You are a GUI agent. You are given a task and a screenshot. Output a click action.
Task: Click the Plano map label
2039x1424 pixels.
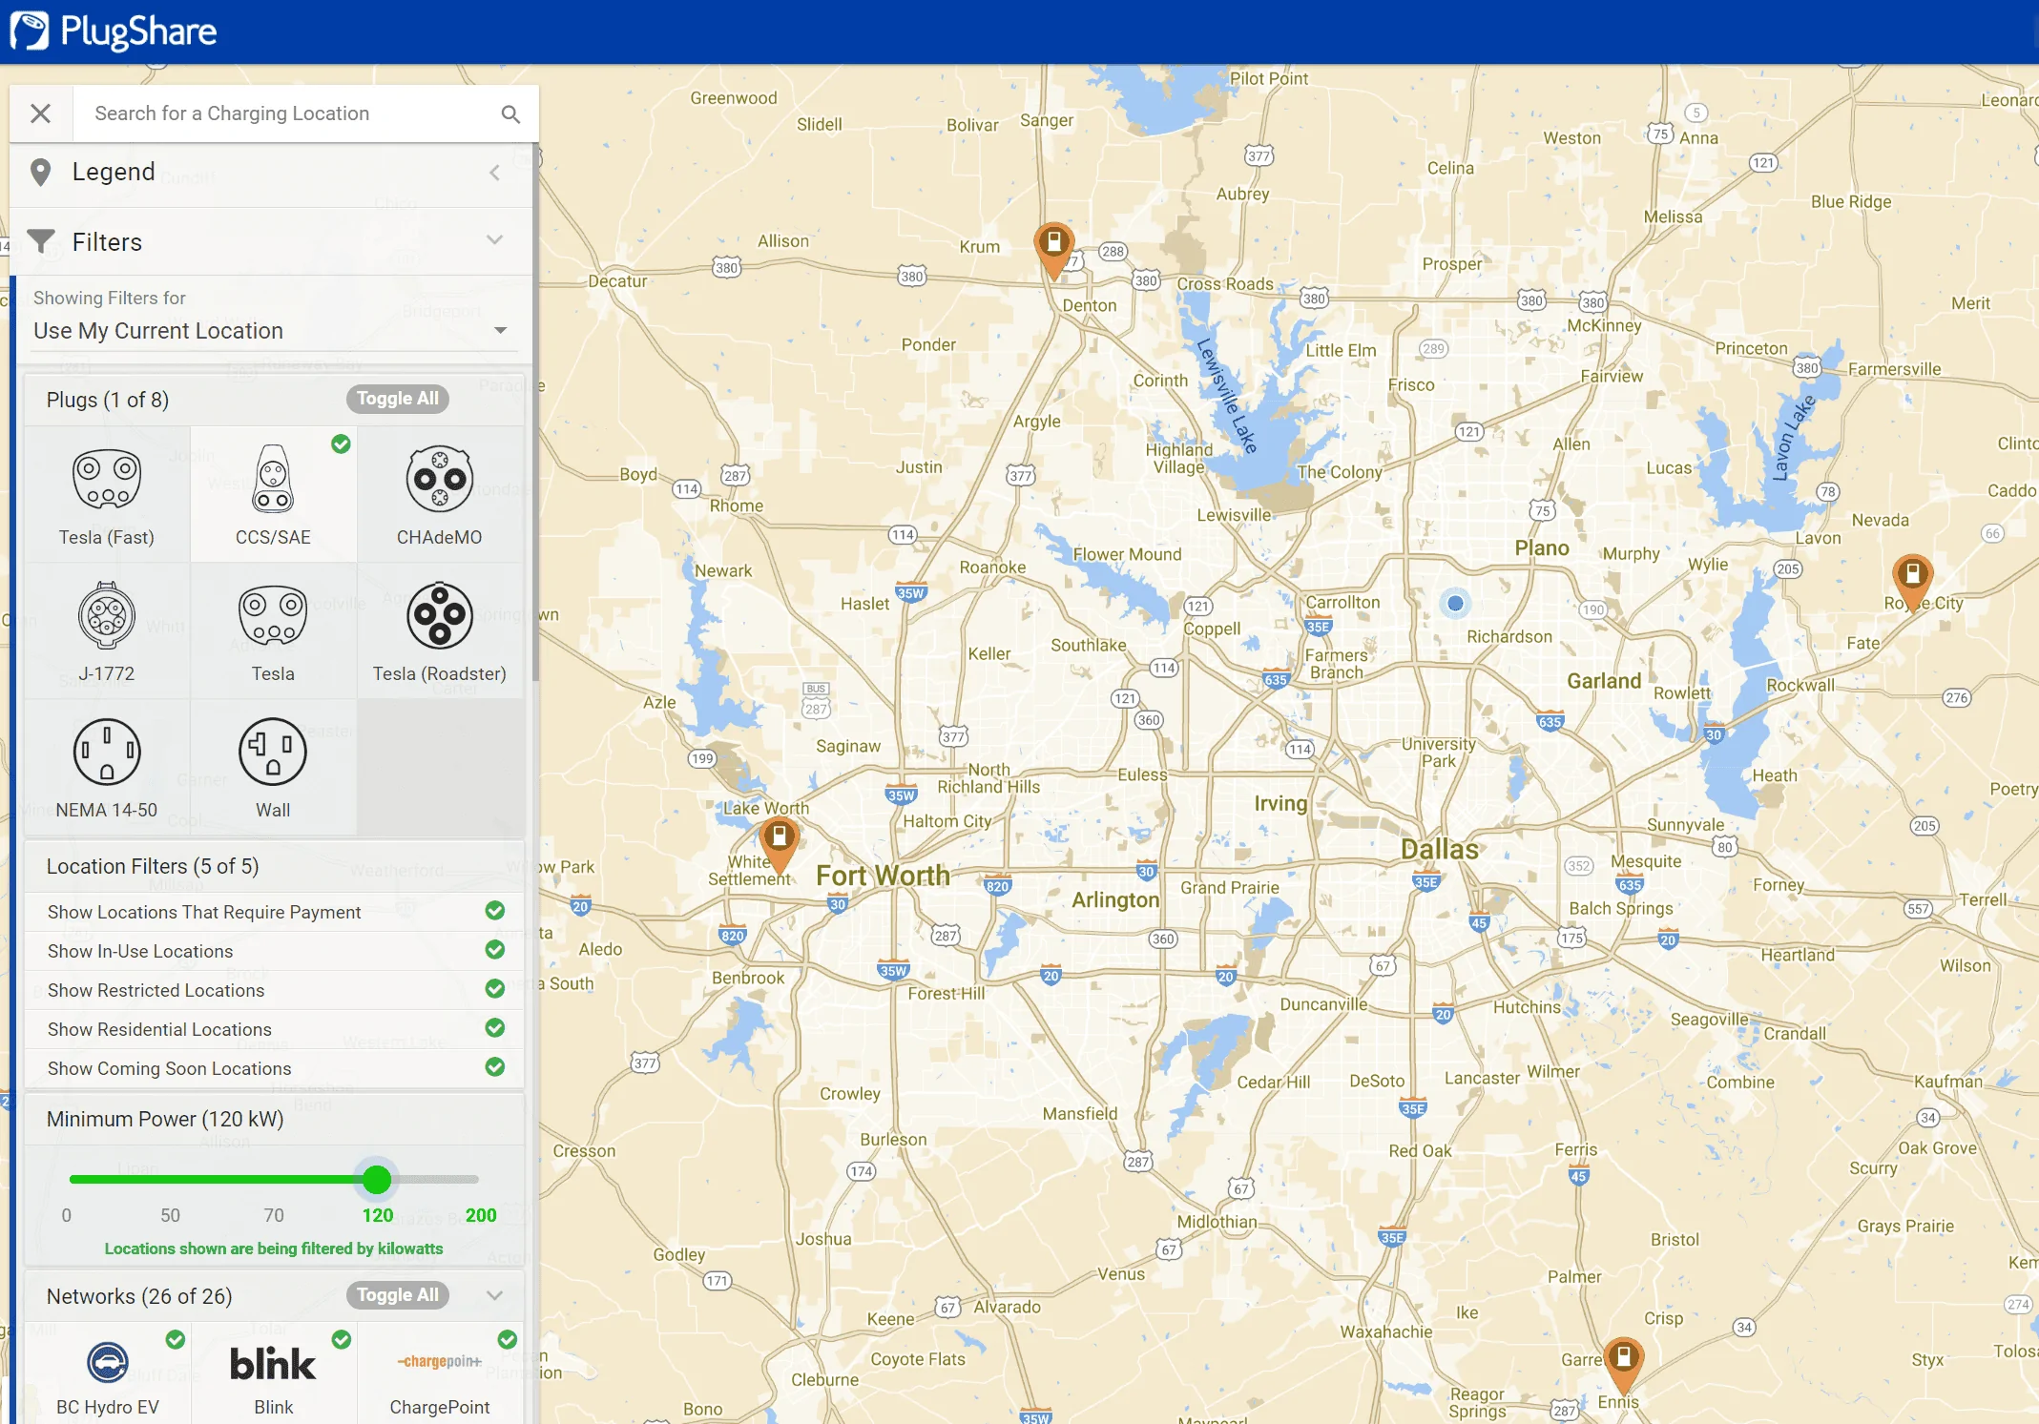click(x=1542, y=548)
